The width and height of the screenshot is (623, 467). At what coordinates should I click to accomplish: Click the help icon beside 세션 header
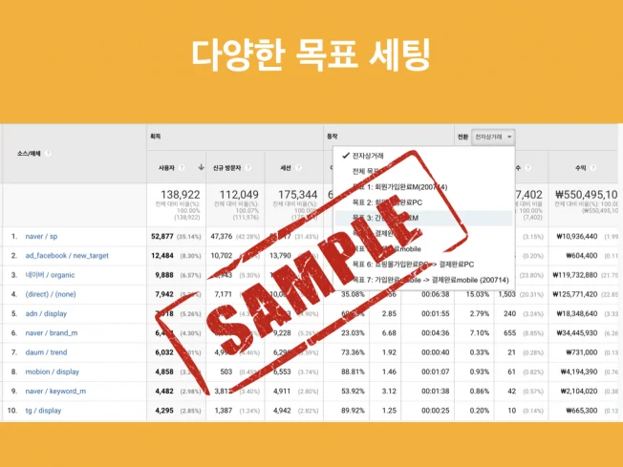[298, 167]
